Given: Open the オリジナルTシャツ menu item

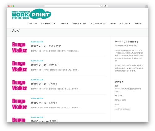Looking at the screenshot, I should [99, 24].
